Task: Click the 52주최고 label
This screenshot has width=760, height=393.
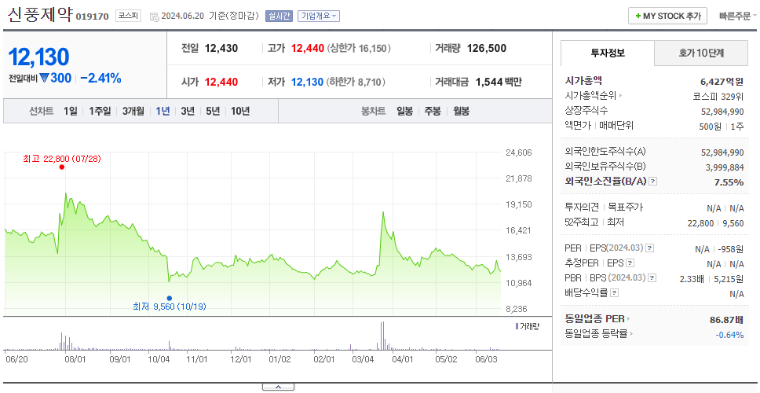Action: click(x=582, y=222)
